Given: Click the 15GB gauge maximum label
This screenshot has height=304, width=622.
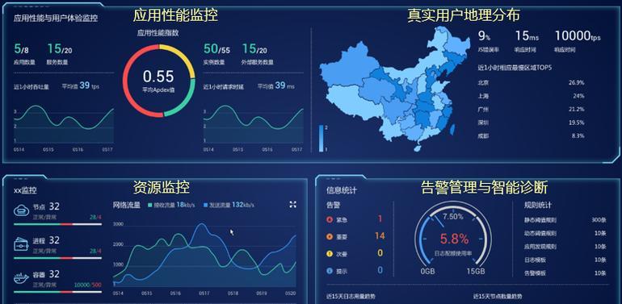Looking at the screenshot, I should tap(475, 272).
